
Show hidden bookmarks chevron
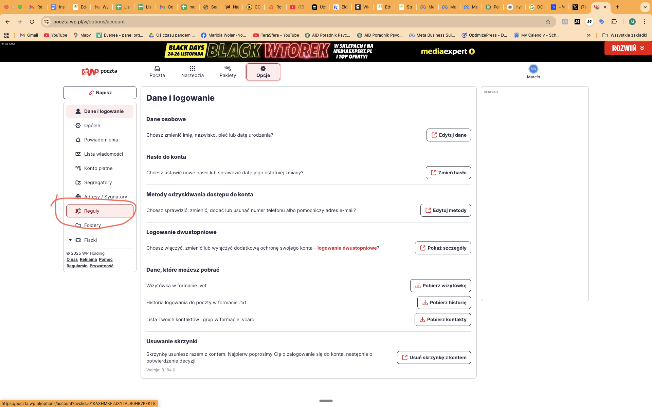pos(588,35)
